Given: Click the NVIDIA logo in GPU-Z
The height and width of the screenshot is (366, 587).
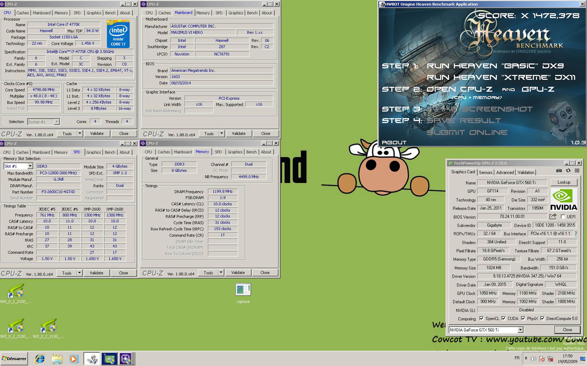Looking at the screenshot, I should click(x=564, y=200).
